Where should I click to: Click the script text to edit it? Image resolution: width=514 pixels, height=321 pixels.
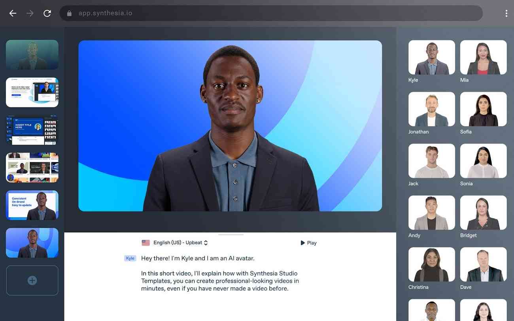pyautogui.click(x=220, y=281)
